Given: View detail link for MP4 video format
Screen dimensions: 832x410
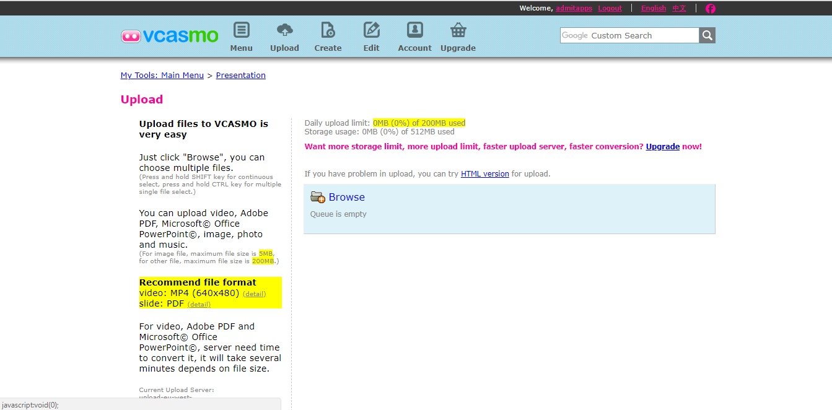Looking at the screenshot, I should click(x=254, y=294).
